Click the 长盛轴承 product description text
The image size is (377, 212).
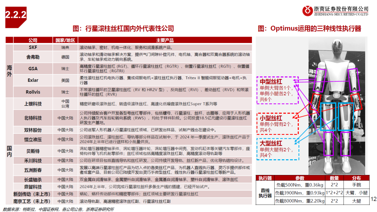[x=159, y=180]
